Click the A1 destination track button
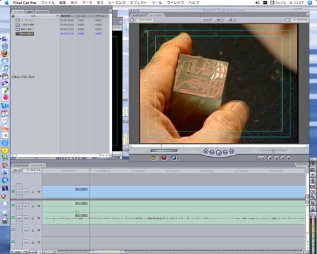Image resolution: width=317 pixels, height=254 pixels. tap(26, 206)
